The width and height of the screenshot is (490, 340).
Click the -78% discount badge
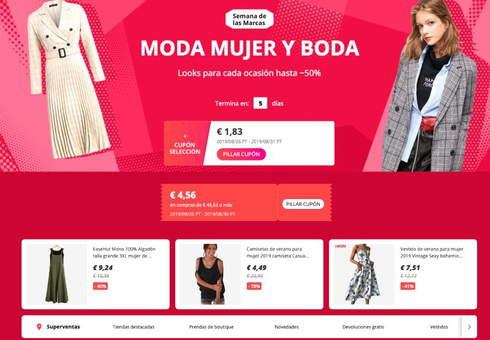254,286
